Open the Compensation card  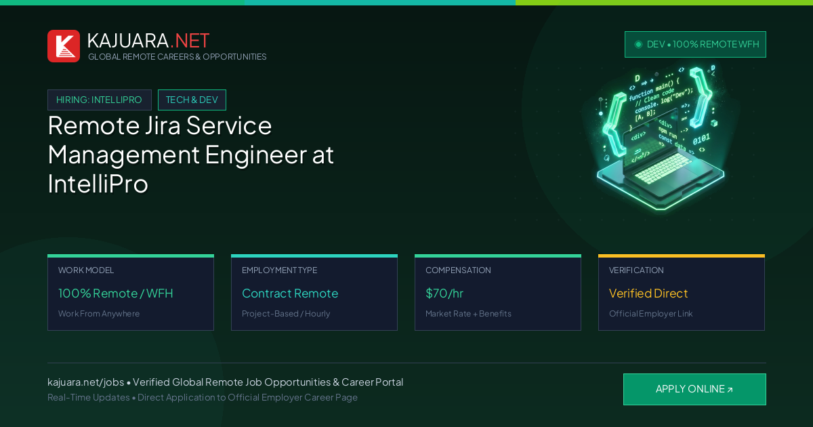click(x=498, y=293)
